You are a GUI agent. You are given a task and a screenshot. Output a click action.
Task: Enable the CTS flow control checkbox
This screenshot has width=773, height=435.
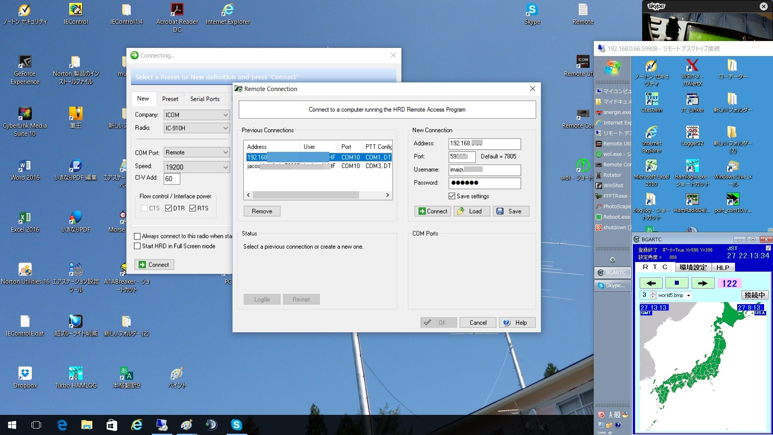tap(144, 208)
